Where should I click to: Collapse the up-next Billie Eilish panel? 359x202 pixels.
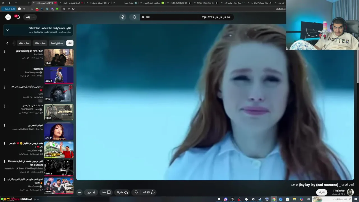pos(8,30)
